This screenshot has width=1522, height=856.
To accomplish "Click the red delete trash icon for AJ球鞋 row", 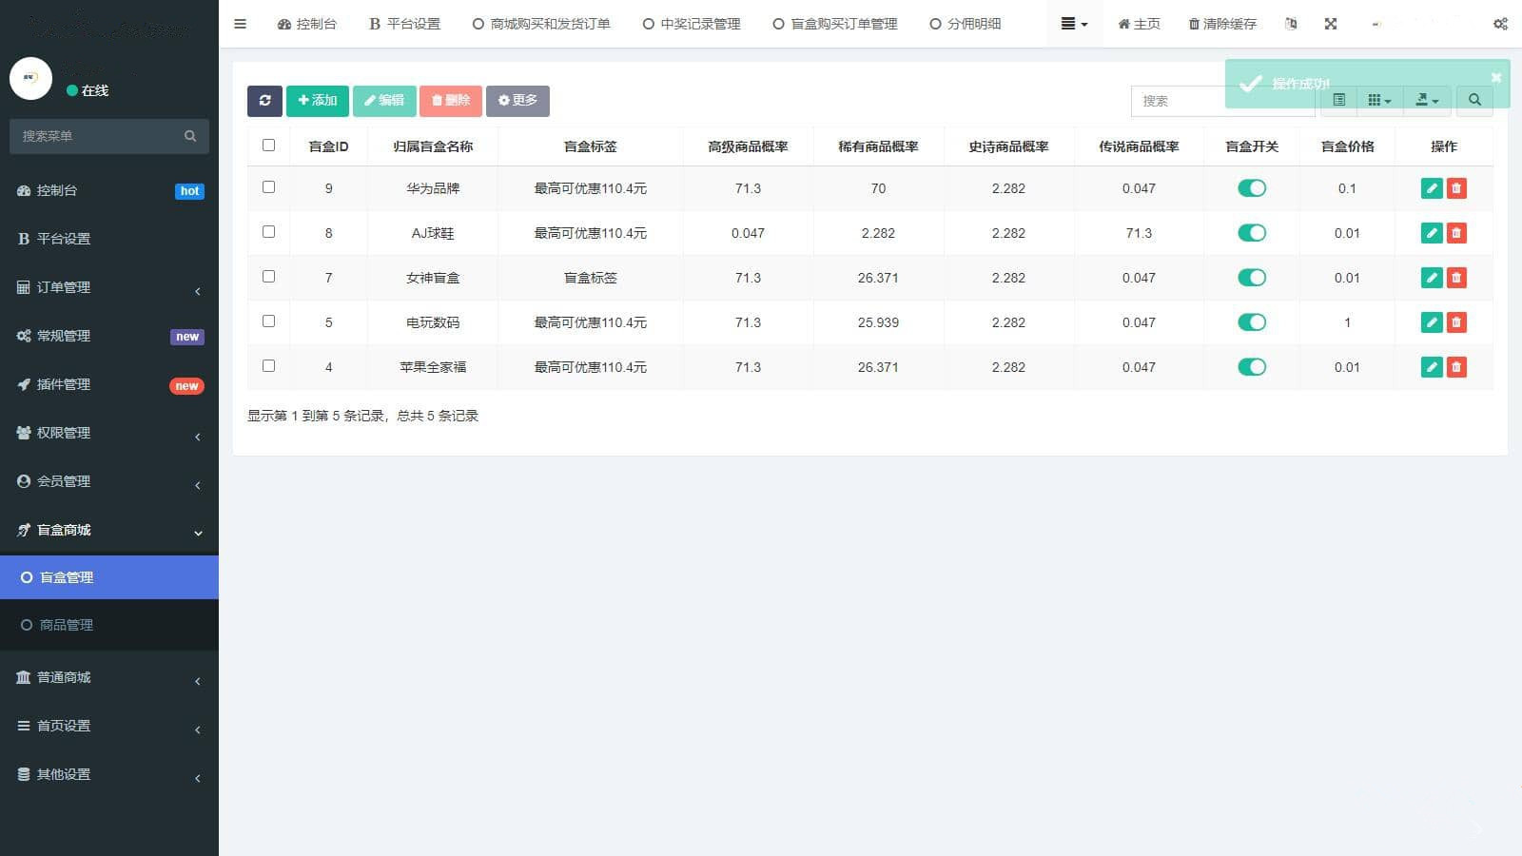I will point(1456,233).
